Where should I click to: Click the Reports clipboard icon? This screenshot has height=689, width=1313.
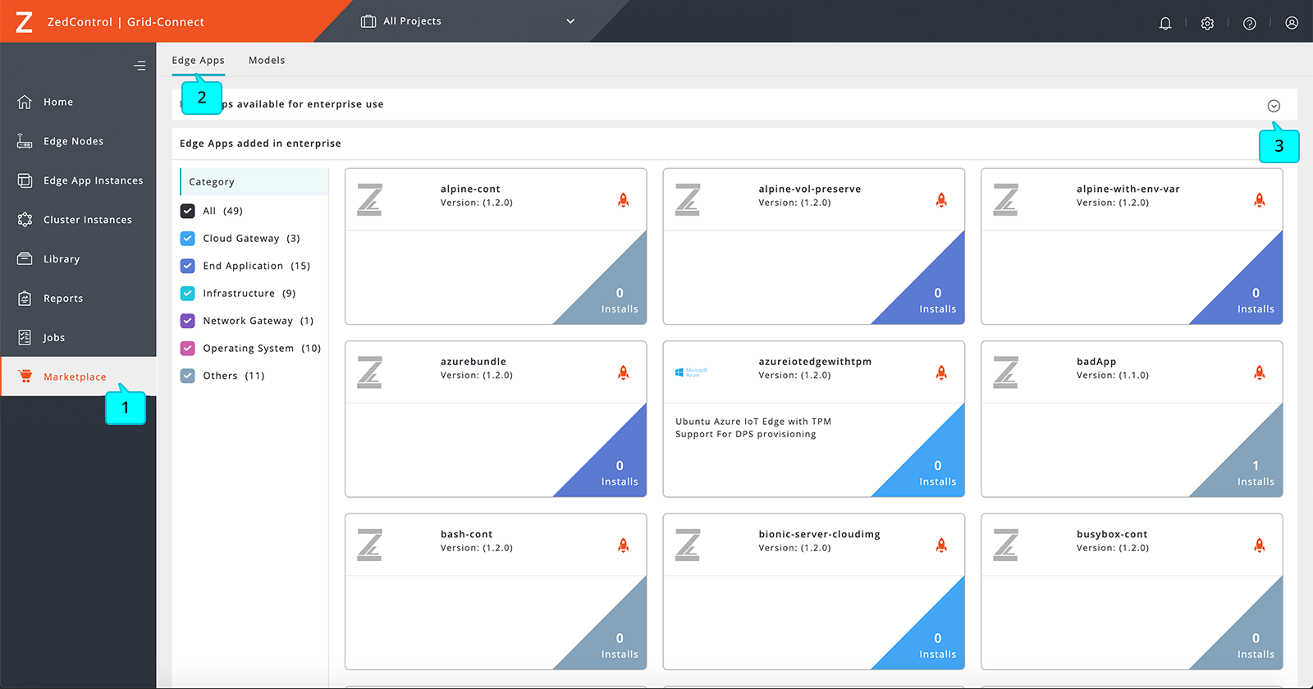click(x=25, y=299)
